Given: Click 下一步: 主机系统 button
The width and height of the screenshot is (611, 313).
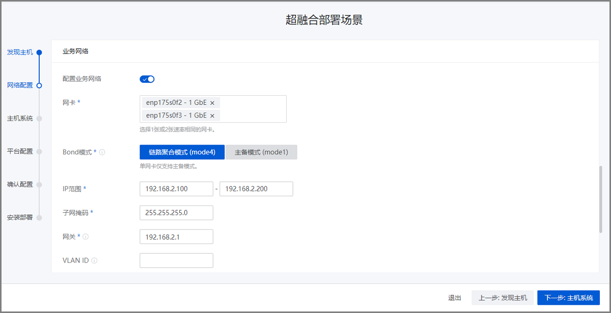Looking at the screenshot, I should pyautogui.click(x=568, y=298).
